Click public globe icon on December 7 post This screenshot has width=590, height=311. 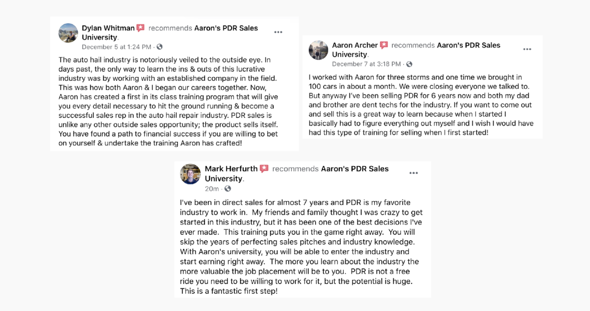(409, 64)
